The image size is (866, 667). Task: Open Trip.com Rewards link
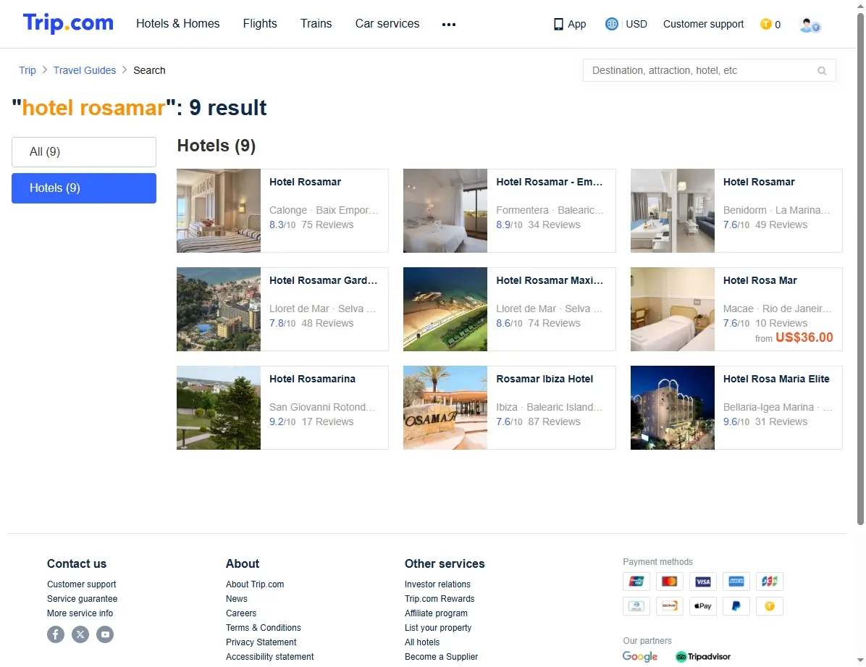pyautogui.click(x=440, y=599)
